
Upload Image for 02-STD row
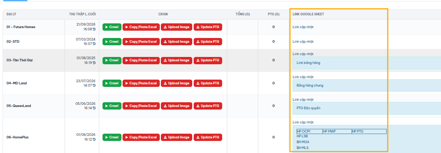[177, 42]
